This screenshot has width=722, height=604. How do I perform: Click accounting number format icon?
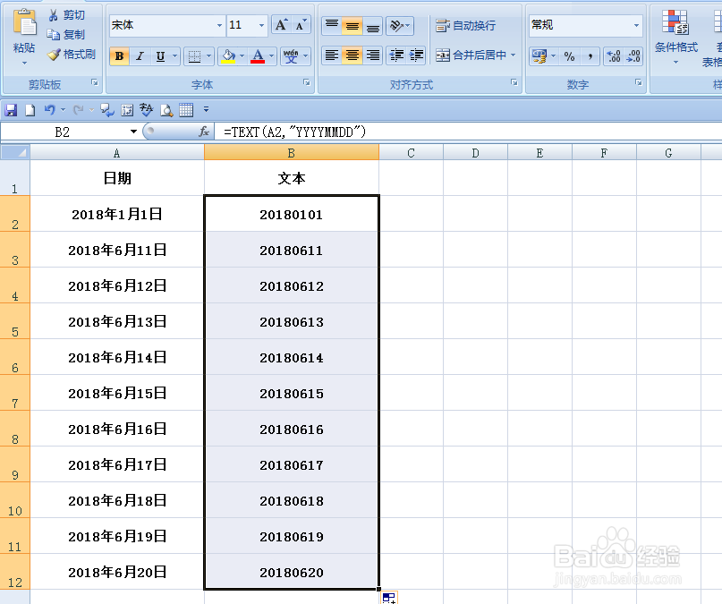pos(539,56)
